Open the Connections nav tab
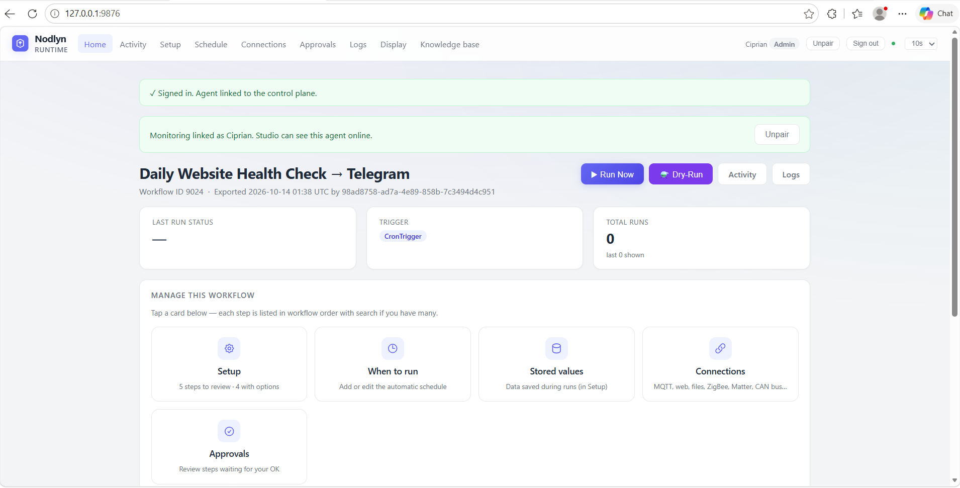 point(263,44)
